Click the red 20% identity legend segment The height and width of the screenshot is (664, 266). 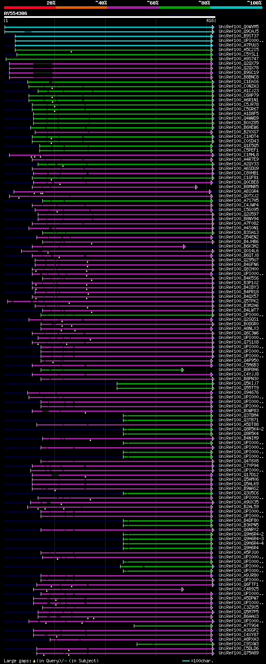(30, 7)
